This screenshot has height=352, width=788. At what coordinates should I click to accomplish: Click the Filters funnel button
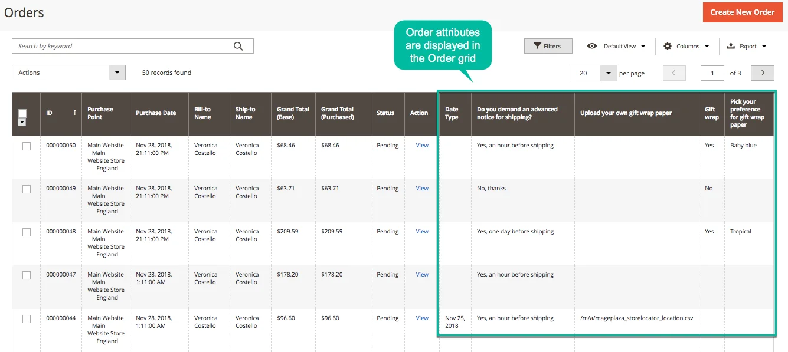click(548, 46)
